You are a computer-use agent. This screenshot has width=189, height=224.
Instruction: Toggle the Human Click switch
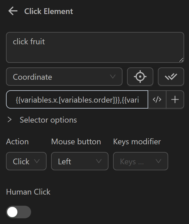point(19,212)
